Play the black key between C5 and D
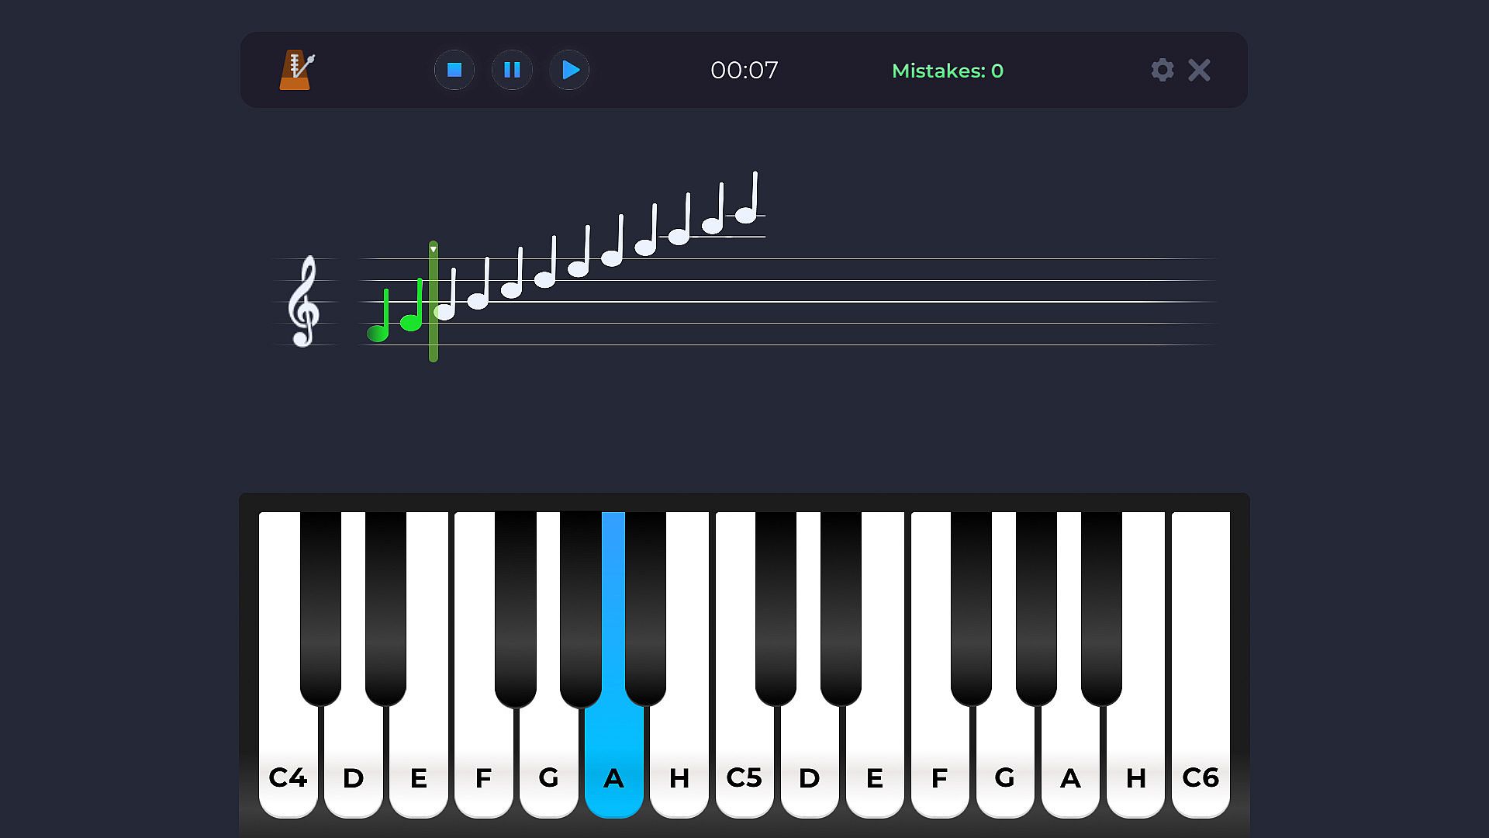Viewport: 1489px width, 838px height. 776,608
